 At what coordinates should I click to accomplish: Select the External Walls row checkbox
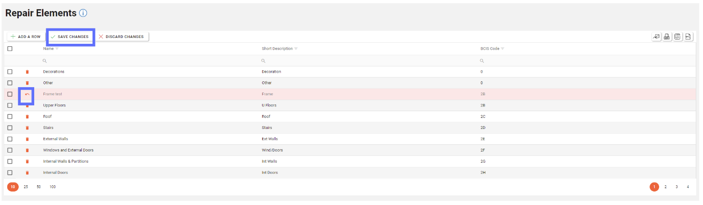pyautogui.click(x=10, y=139)
